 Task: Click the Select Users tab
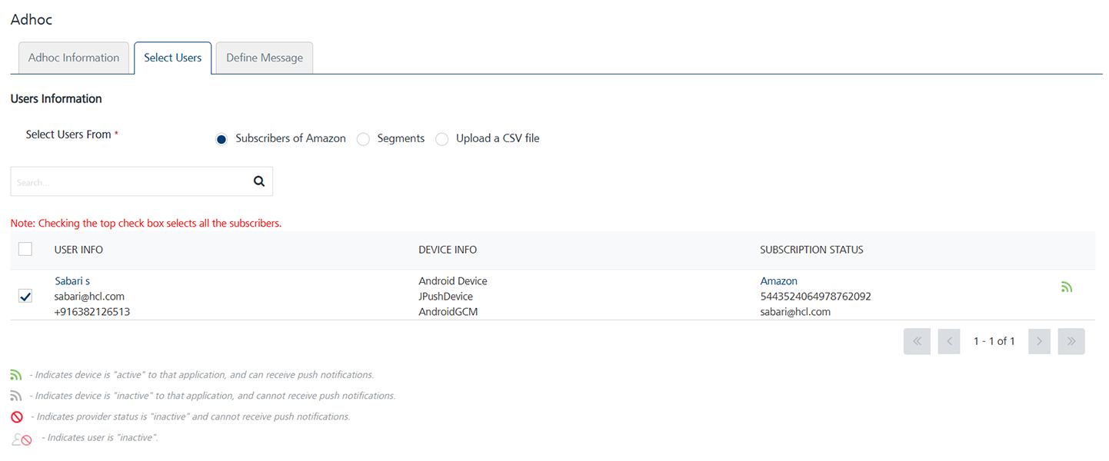click(173, 58)
